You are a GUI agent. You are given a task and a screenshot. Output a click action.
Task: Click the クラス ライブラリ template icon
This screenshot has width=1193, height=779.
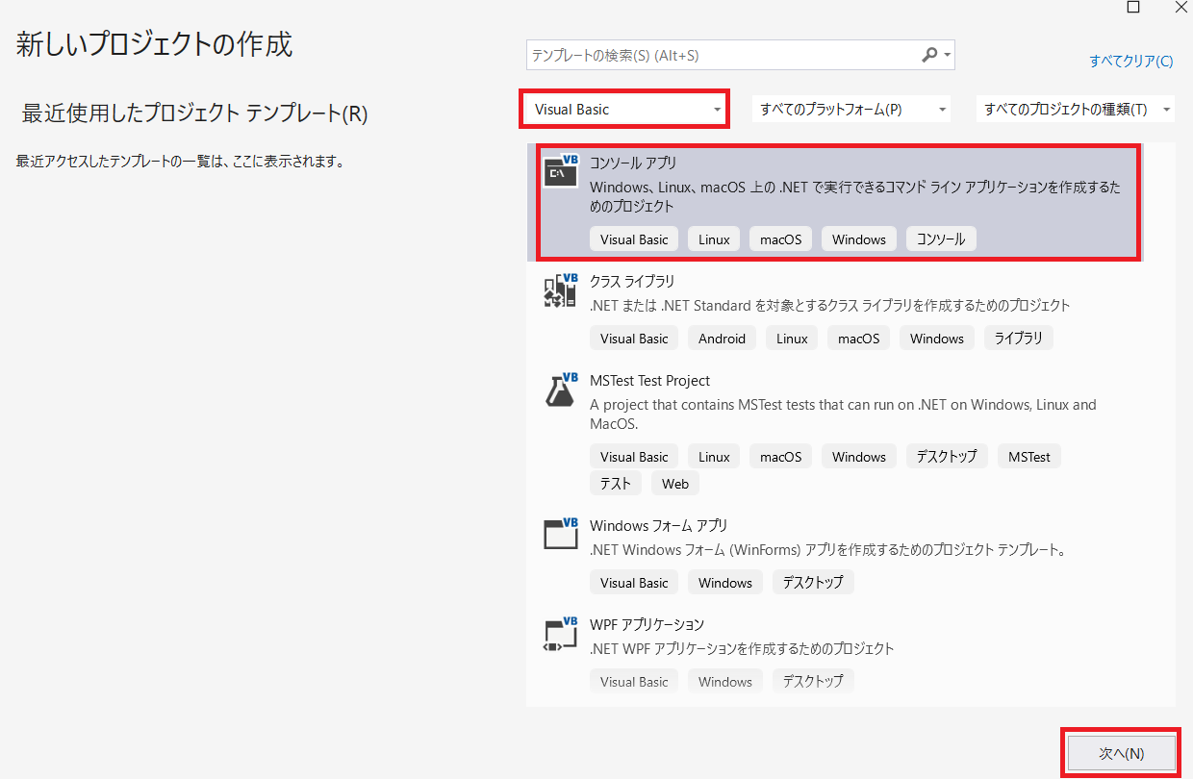coord(561,290)
